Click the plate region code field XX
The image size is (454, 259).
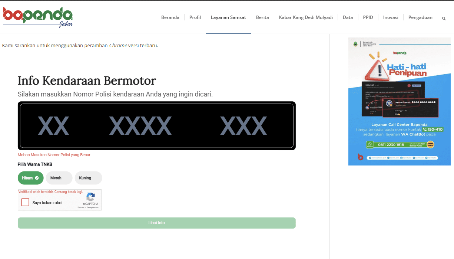tap(53, 126)
